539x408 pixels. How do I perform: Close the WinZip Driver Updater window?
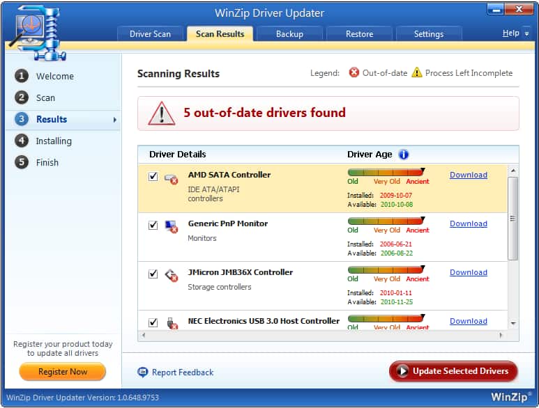coord(519,9)
